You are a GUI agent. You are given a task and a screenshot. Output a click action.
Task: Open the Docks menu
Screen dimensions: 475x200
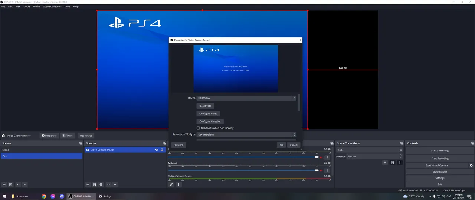point(27,7)
